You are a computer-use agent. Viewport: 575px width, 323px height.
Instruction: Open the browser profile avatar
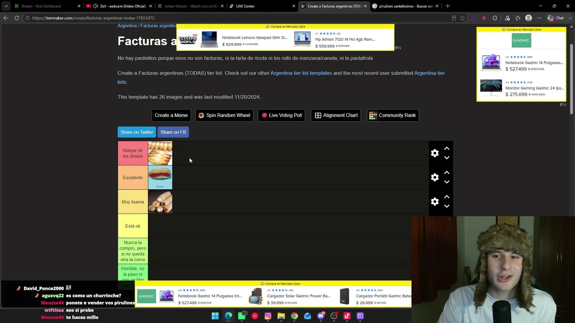coord(528,18)
